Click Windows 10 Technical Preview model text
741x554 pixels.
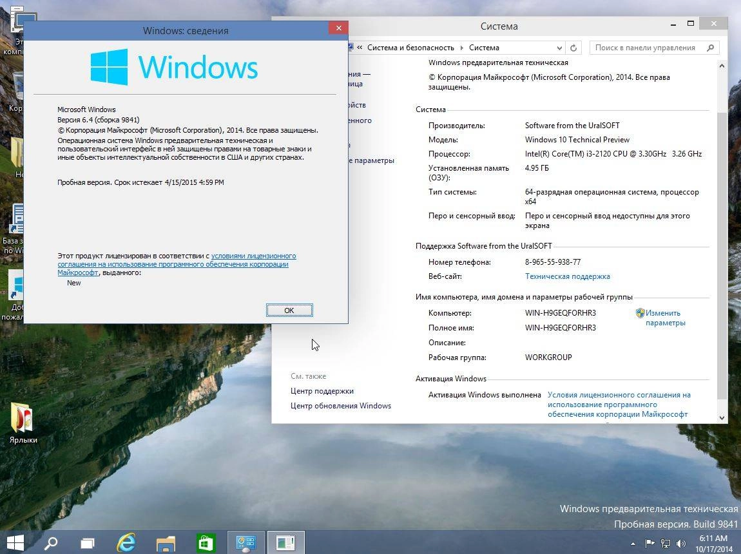[x=577, y=140]
